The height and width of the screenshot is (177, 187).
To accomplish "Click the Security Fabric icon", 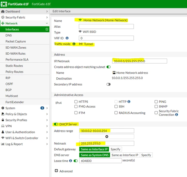I will point(3,17).
